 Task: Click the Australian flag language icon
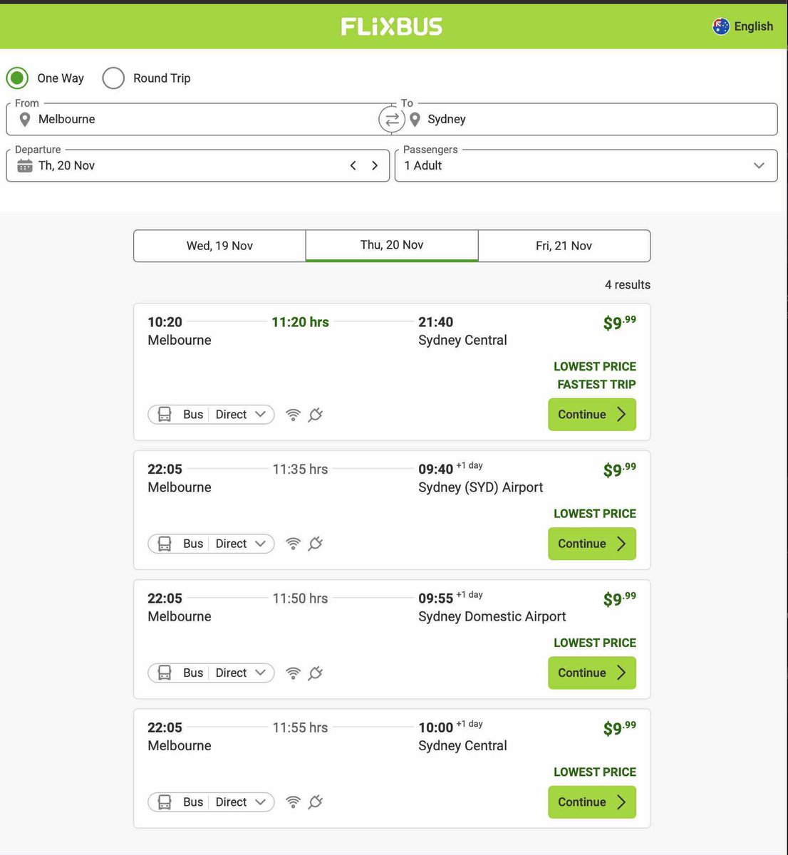click(721, 26)
